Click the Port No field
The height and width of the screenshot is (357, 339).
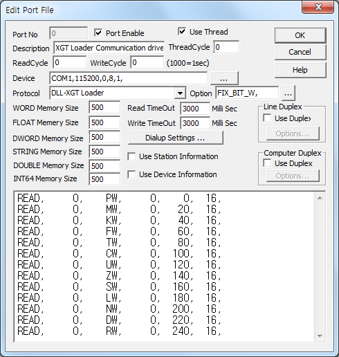tap(68, 33)
